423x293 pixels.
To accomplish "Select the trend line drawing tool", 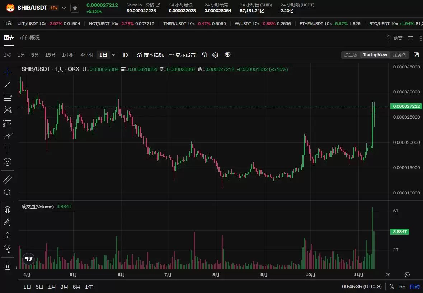I will coord(8,85).
